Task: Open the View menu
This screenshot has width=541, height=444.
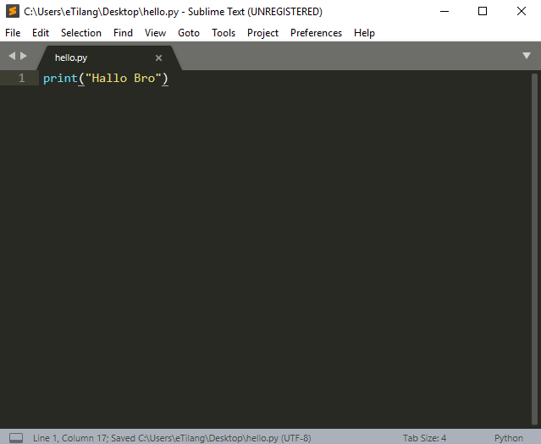Action: 155,33
